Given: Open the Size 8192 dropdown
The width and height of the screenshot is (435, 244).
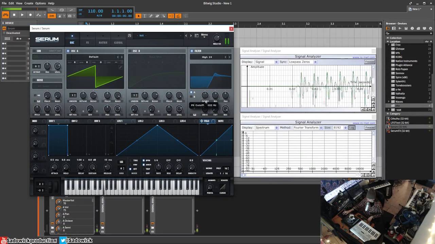Looking at the screenshot, I should pos(340,128).
